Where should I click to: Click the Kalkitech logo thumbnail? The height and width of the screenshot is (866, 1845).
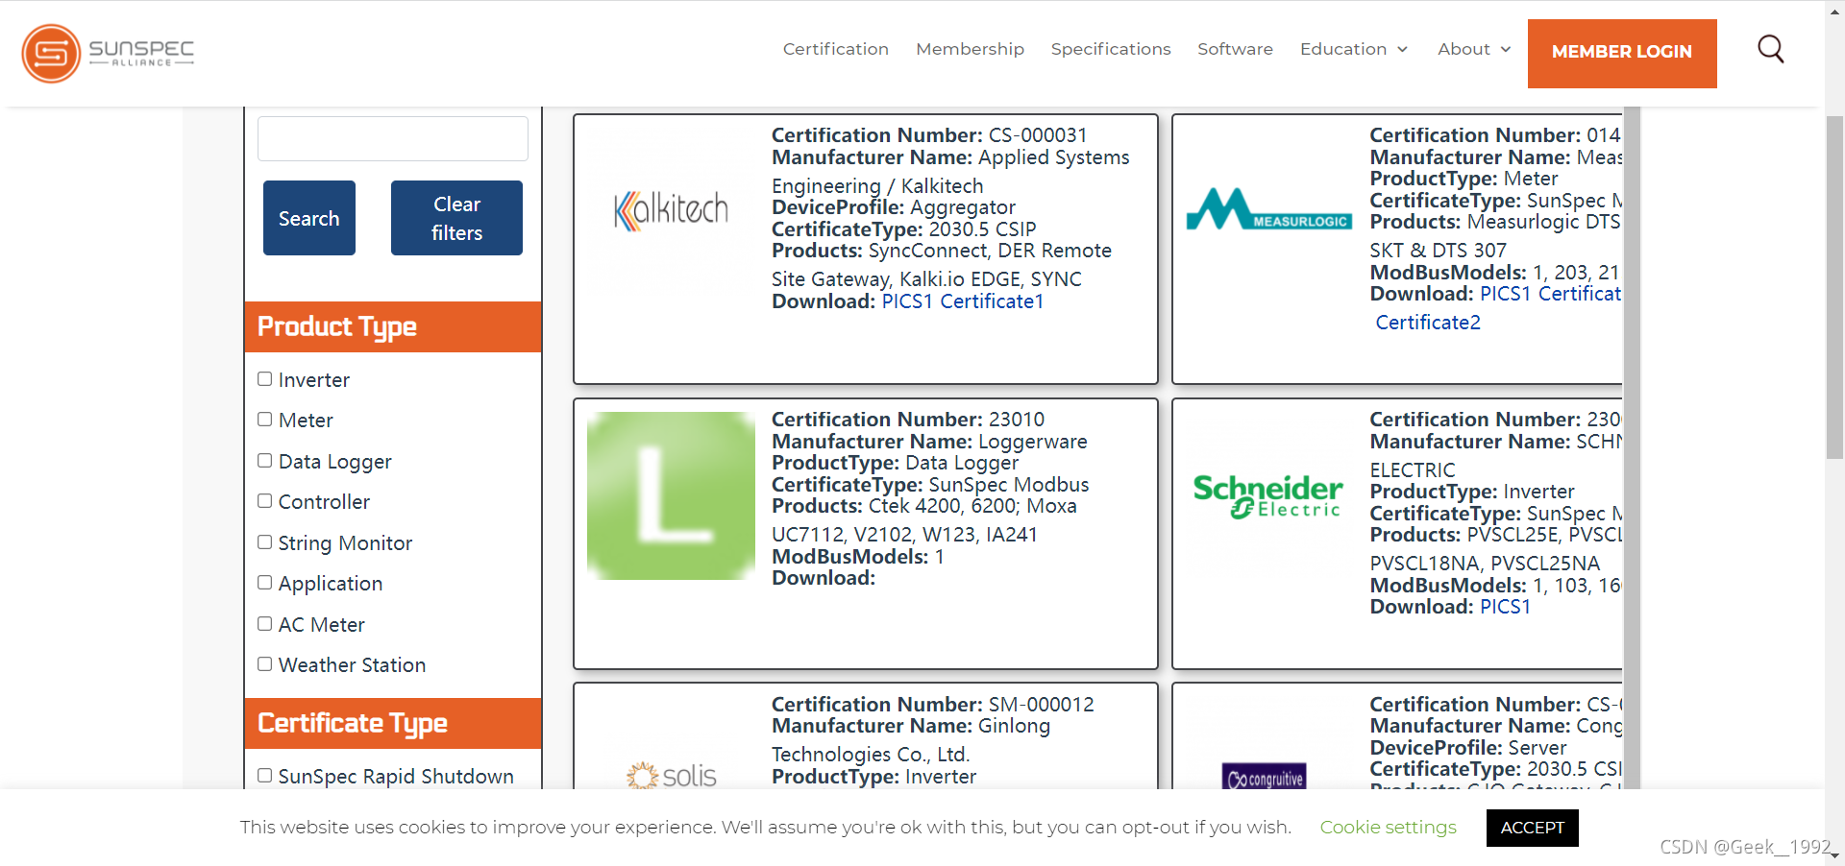tap(671, 209)
